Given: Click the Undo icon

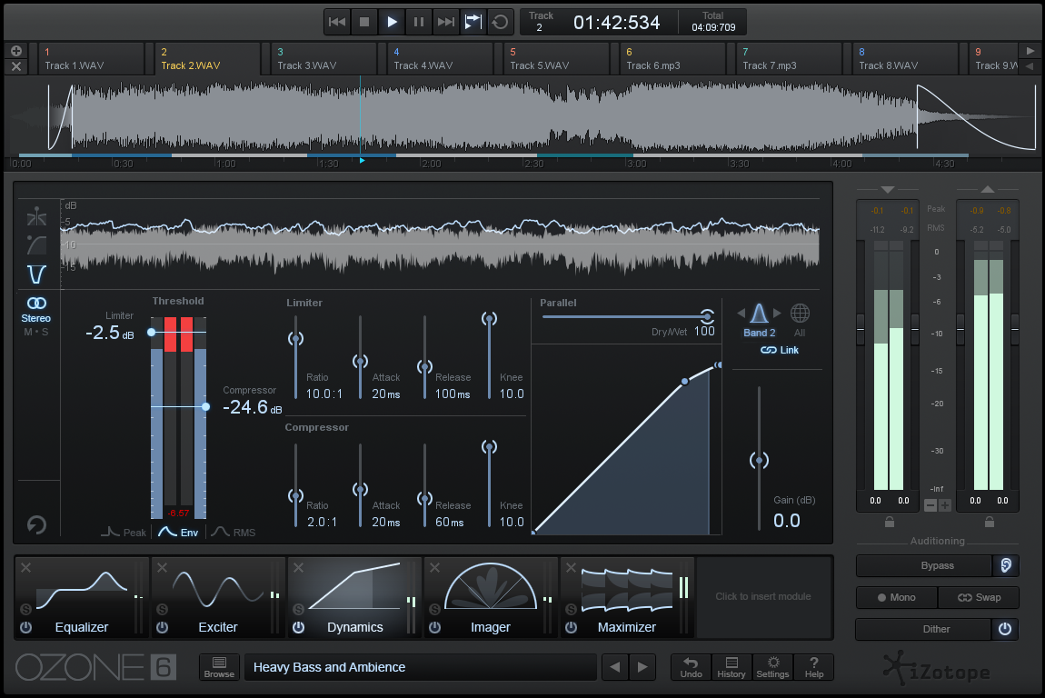Looking at the screenshot, I should point(691,667).
